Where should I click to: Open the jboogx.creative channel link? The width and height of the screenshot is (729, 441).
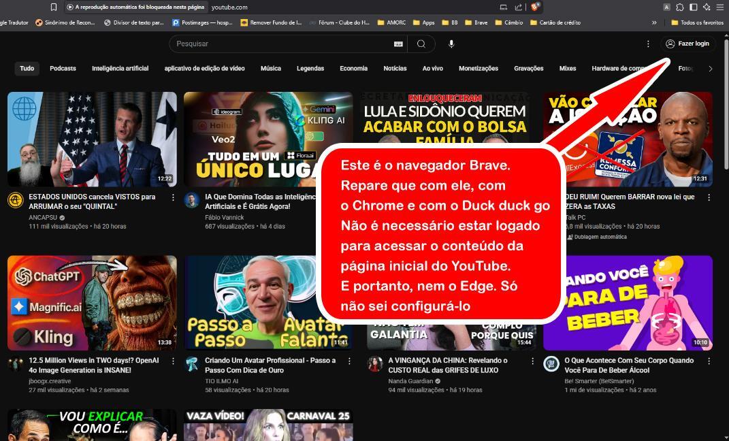50,381
